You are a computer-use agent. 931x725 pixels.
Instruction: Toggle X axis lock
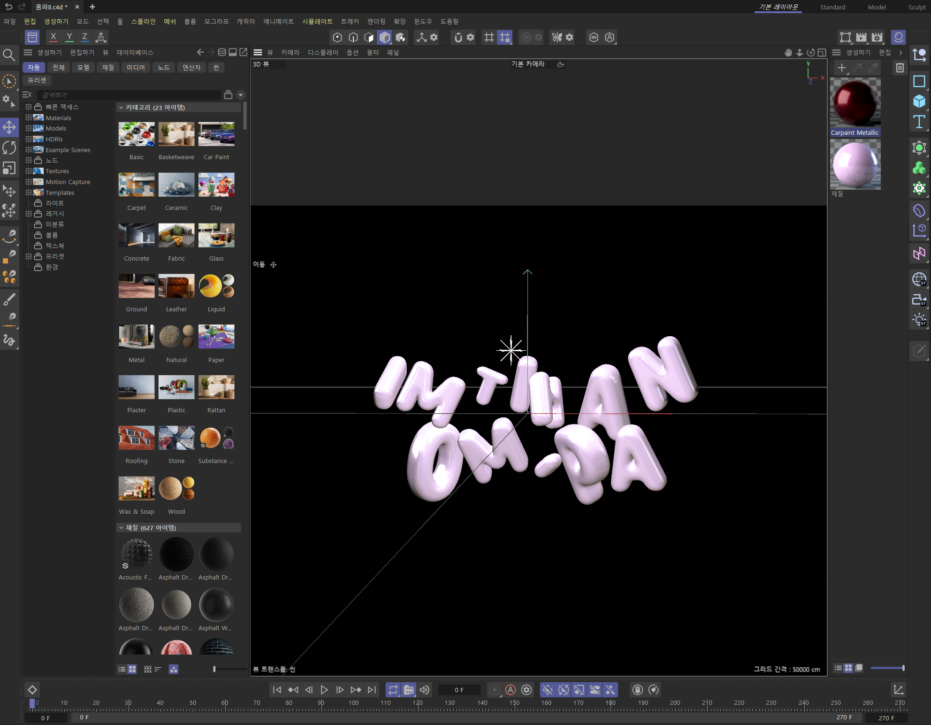[x=53, y=38]
